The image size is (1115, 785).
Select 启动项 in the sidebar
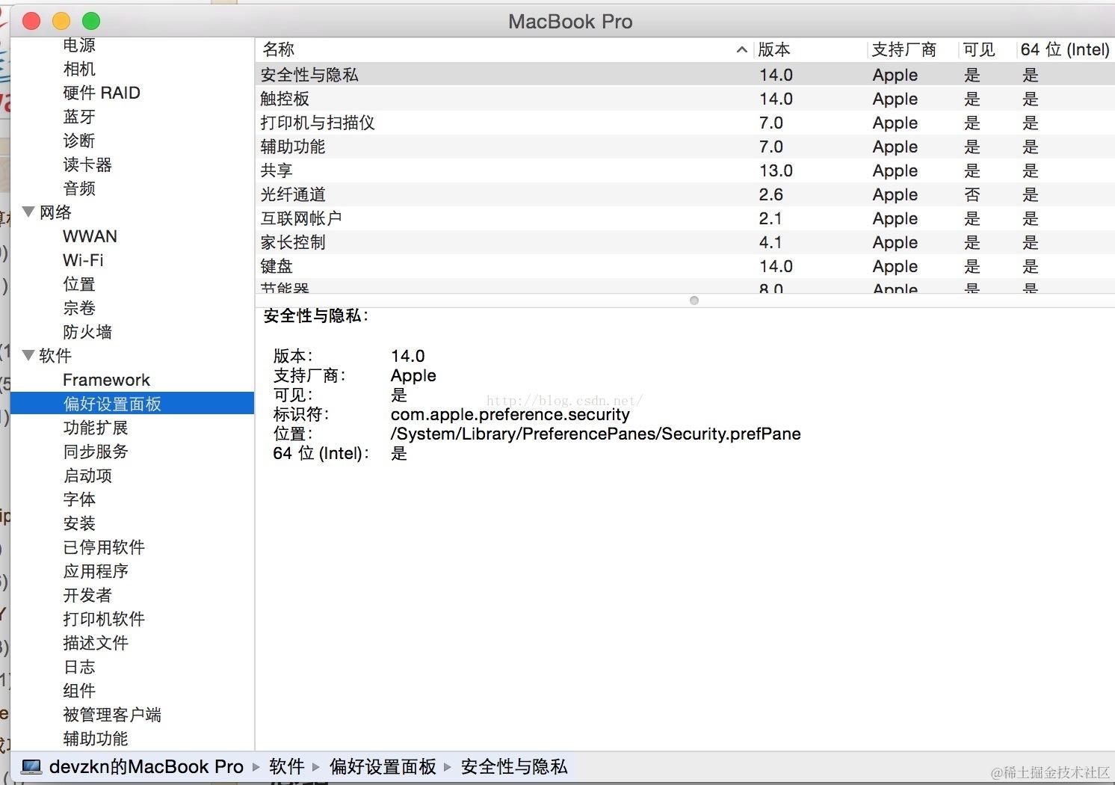87,475
